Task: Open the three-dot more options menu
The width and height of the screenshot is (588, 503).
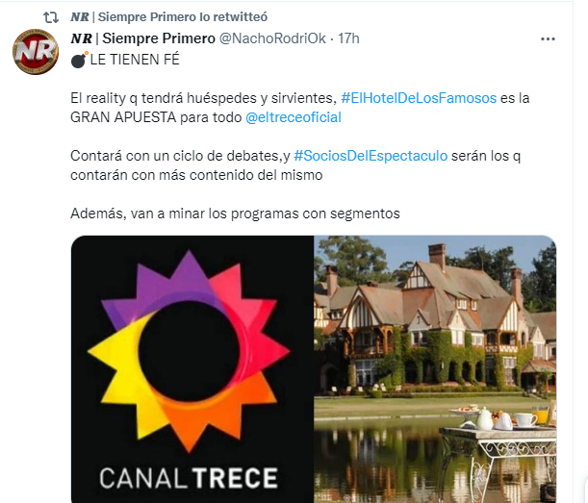Action: point(548,39)
